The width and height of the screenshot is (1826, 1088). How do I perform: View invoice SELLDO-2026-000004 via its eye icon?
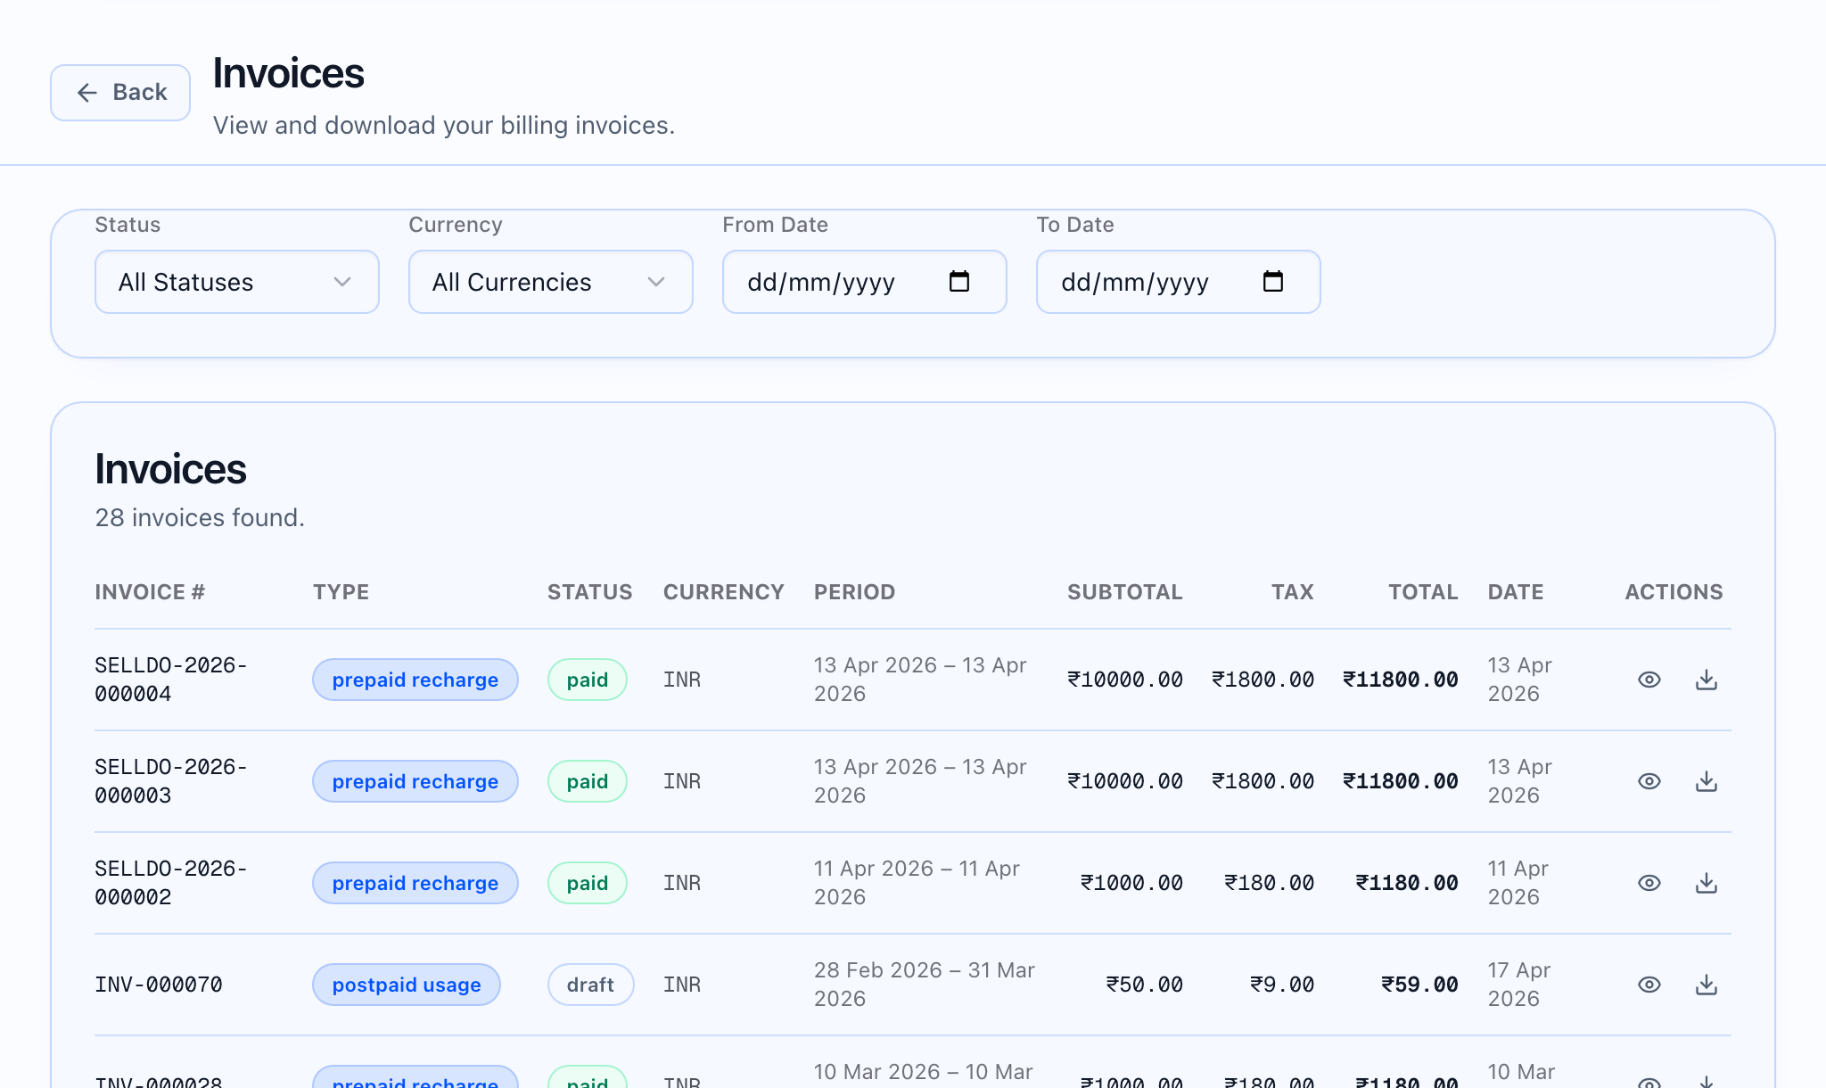click(x=1649, y=680)
